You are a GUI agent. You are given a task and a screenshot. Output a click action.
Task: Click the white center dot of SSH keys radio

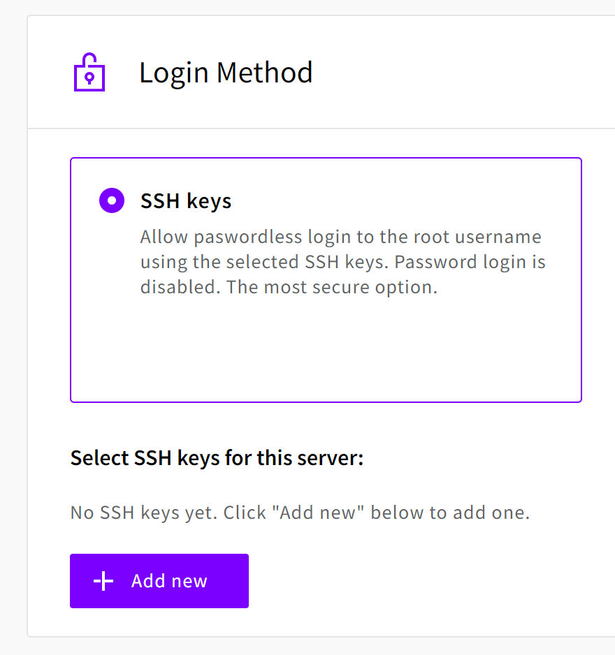pos(112,200)
